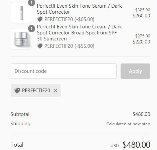157x150 pixels.
Task: Click the USD currency label
Action: 115,146
